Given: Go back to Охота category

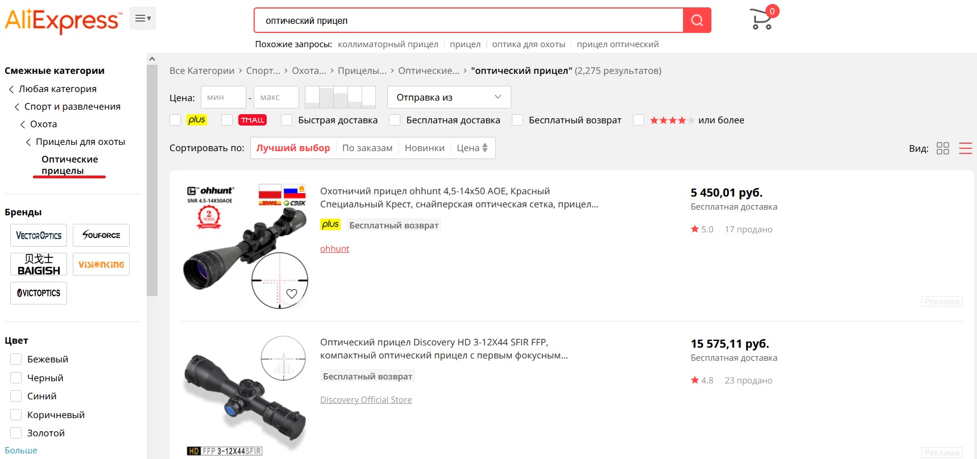Looking at the screenshot, I should [x=43, y=124].
